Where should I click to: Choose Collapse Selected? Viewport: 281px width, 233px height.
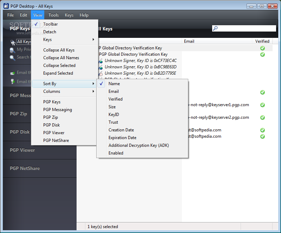click(x=65, y=66)
